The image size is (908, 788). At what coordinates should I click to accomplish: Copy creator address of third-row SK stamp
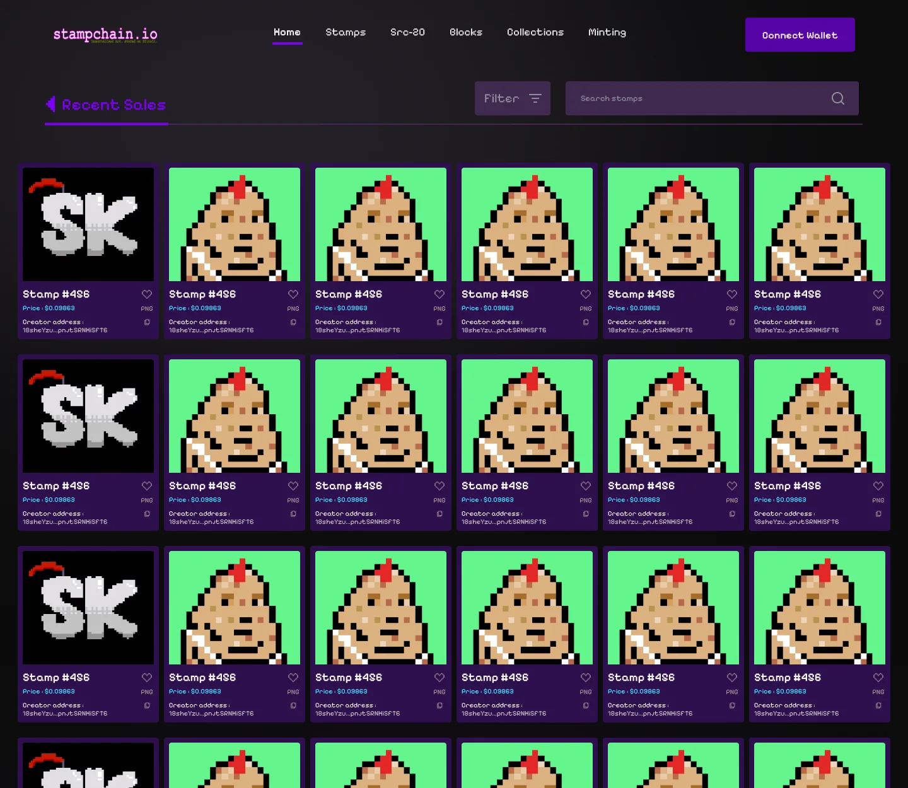coord(147,705)
